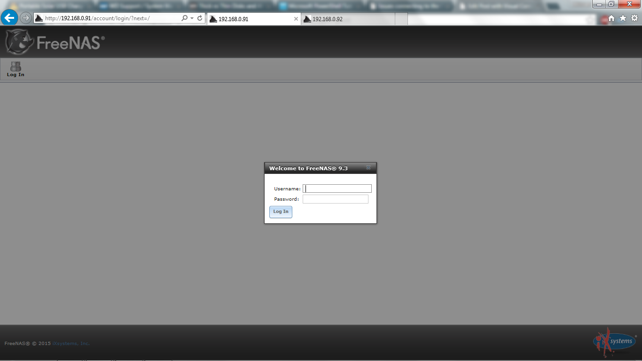The width and height of the screenshot is (642, 361).
Task: Open browser Tools gear menu
Action: [634, 18]
